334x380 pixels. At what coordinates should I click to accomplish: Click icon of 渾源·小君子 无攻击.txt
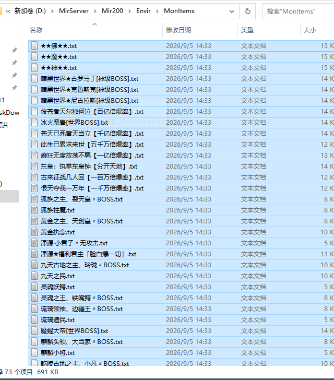[x=34, y=243]
